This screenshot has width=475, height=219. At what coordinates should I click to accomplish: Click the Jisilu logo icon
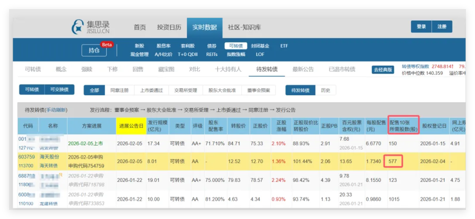tap(78, 27)
